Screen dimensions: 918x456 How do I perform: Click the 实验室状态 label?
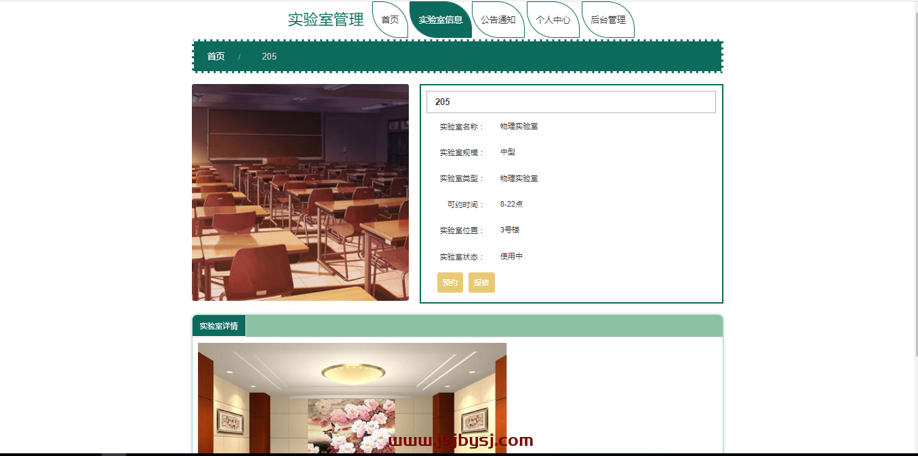[x=462, y=257]
